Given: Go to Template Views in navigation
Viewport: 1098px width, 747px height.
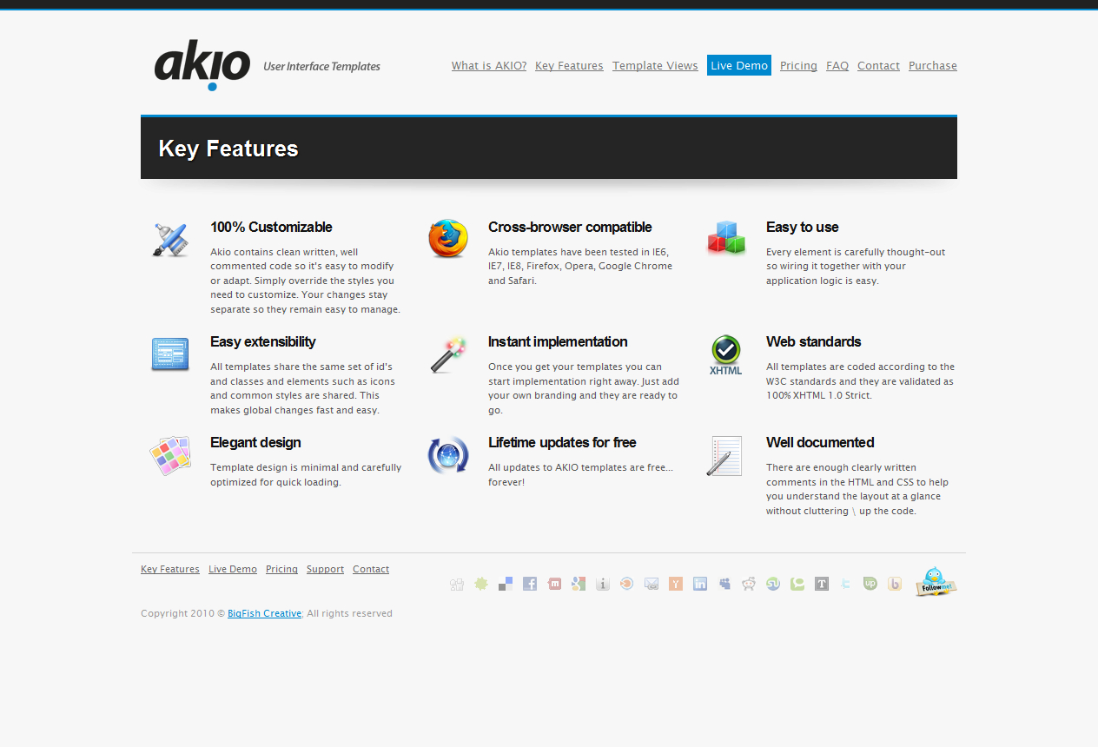Looking at the screenshot, I should tap(655, 66).
